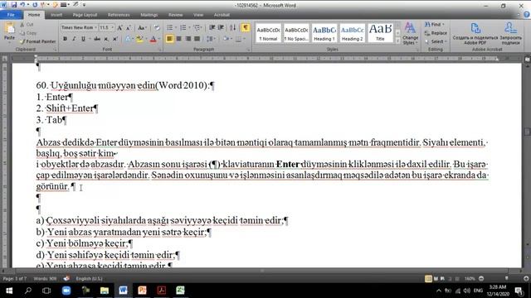Increase paragraph indent
531x298 pixels.
pos(221,27)
